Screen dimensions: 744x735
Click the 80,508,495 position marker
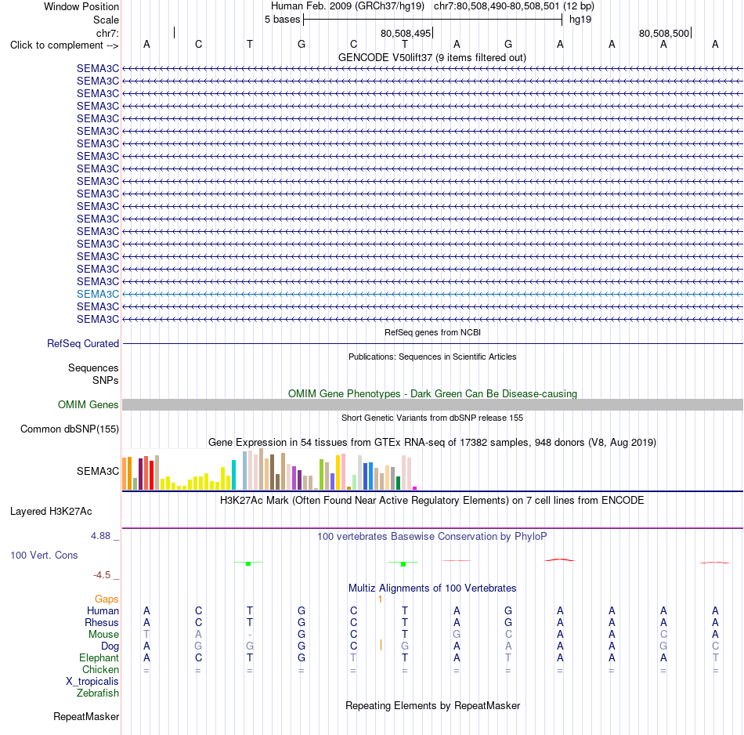[x=406, y=33]
